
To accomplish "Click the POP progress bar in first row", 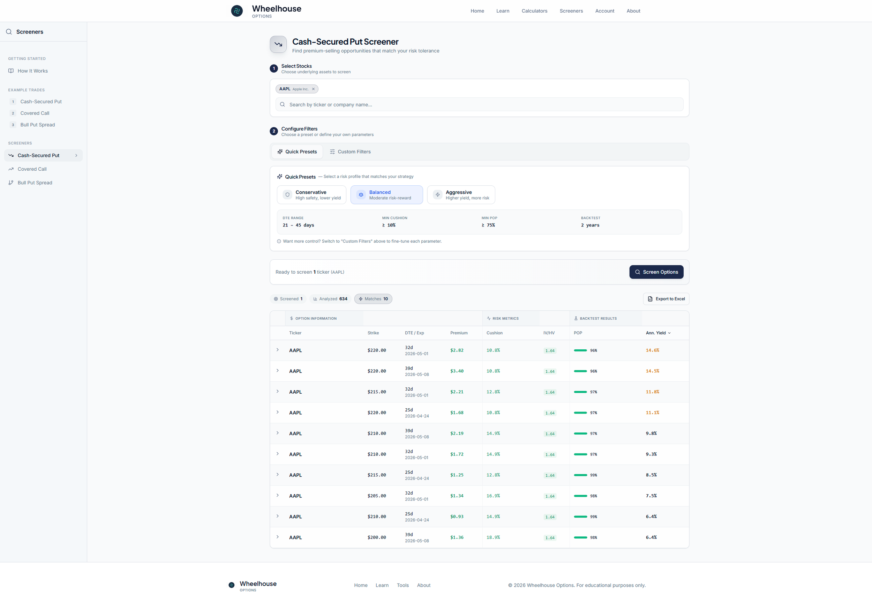I will pos(580,350).
